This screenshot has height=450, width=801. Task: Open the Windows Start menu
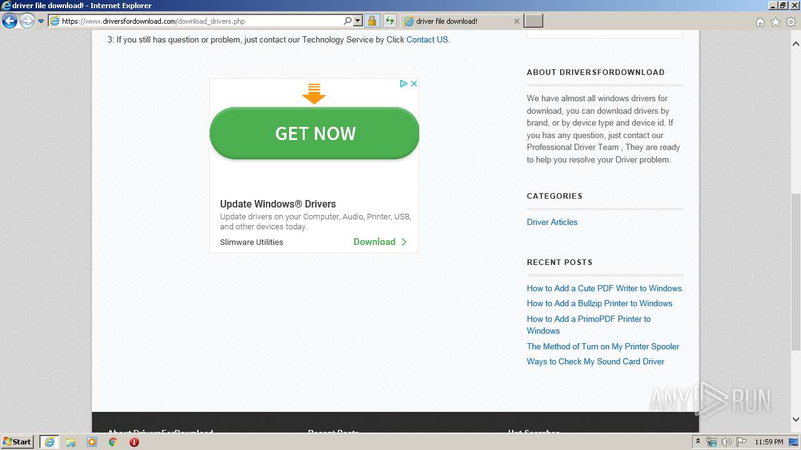click(x=18, y=442)
